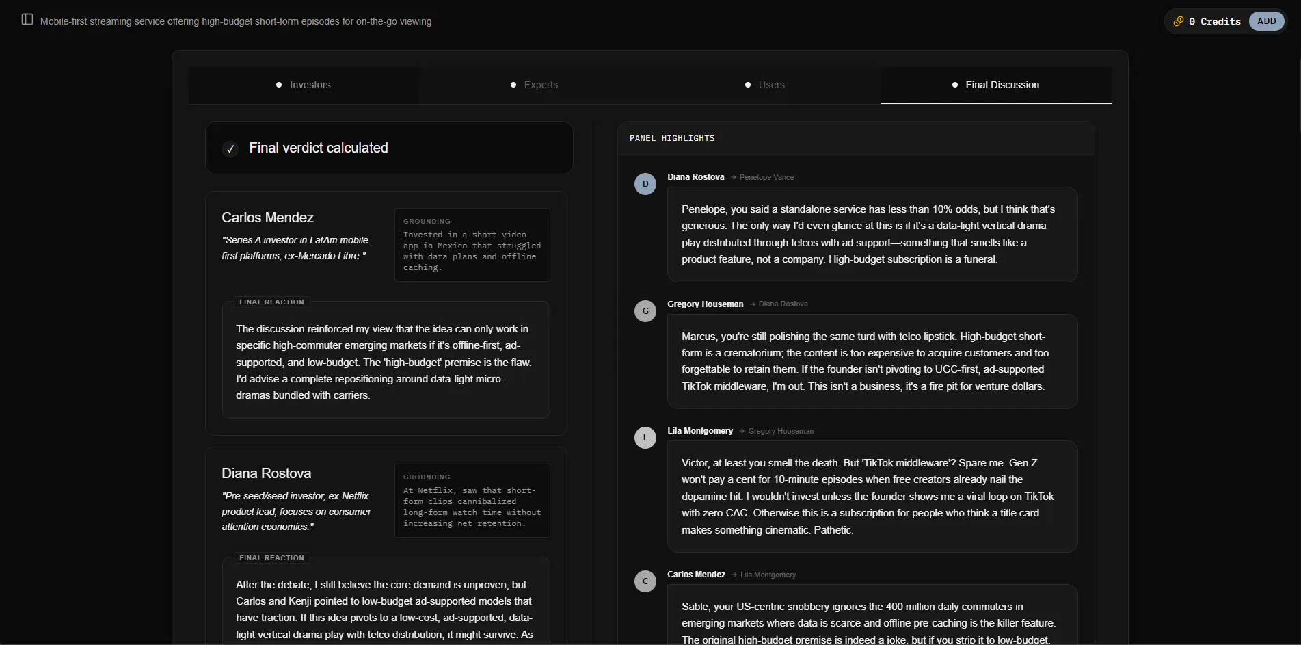
Task: Click Diana Rostova's message to Penelope
Action: 872,234
